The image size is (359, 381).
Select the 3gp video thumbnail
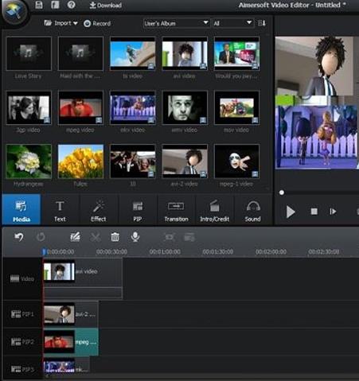[29, 107]
